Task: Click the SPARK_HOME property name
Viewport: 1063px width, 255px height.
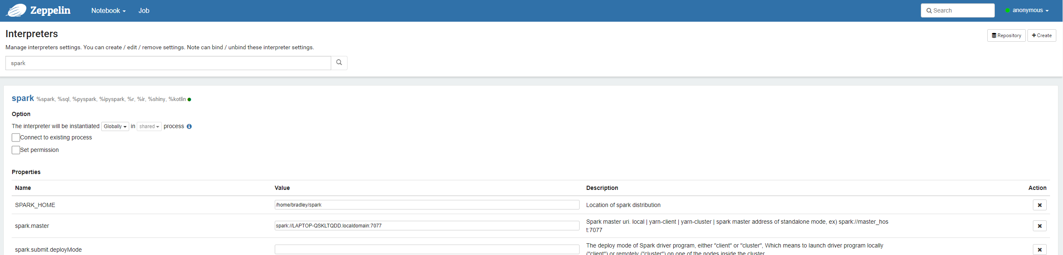Action: (x=35, y=205)
